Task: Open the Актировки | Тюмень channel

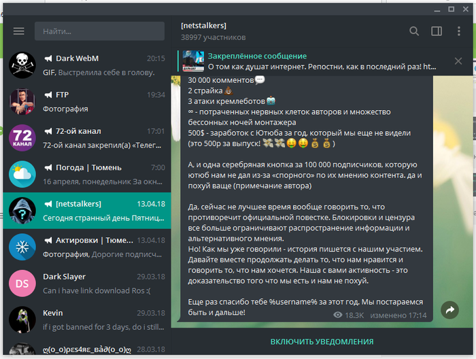Action: tap(102, 247)
